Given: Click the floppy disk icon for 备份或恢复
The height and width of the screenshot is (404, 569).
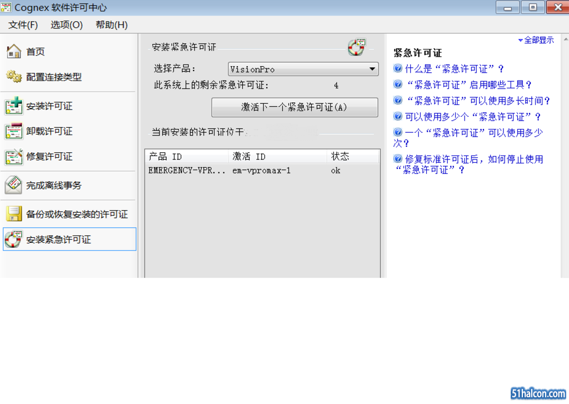Looking at the screenshot, I should [x=14, y=214].
